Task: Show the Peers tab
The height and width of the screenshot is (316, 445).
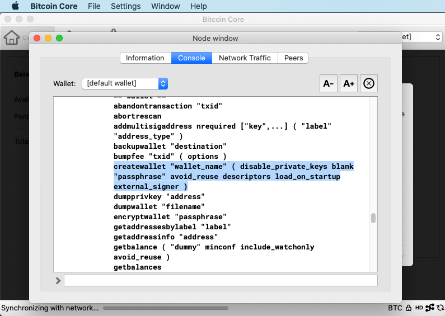Action: click(293, 58)
